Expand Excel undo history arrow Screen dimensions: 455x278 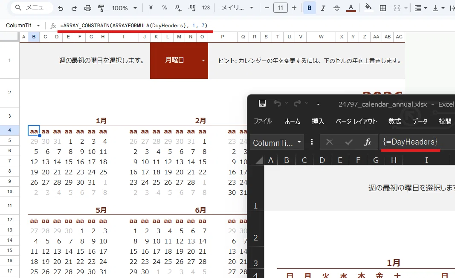coord(286,103)
